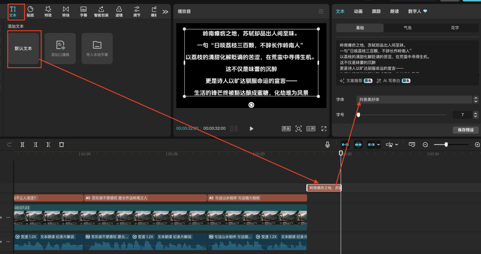
Task: Switch to the 朗读 read-aloud tab
Action: 395,11
